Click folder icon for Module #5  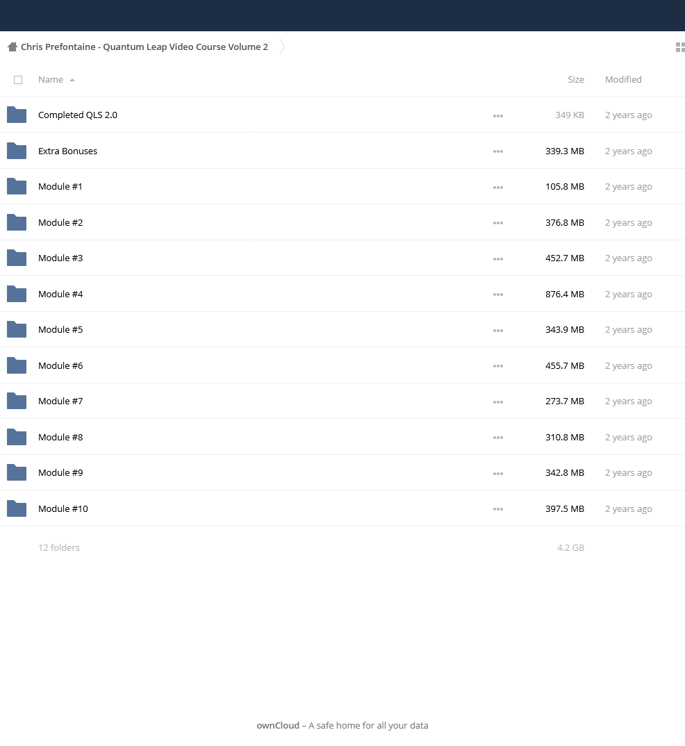coord(17,330)
